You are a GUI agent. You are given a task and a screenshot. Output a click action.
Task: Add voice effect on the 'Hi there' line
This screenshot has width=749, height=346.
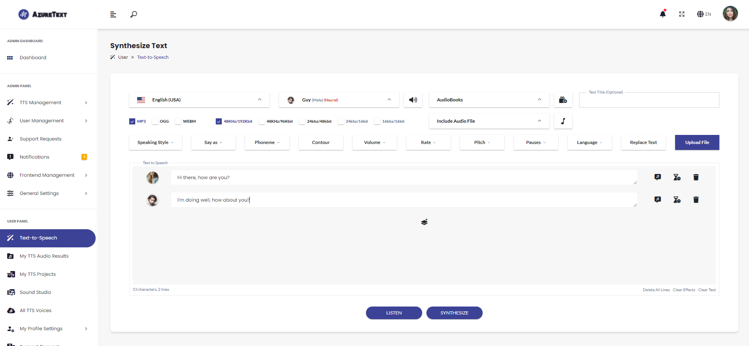[x=658, y=177]
